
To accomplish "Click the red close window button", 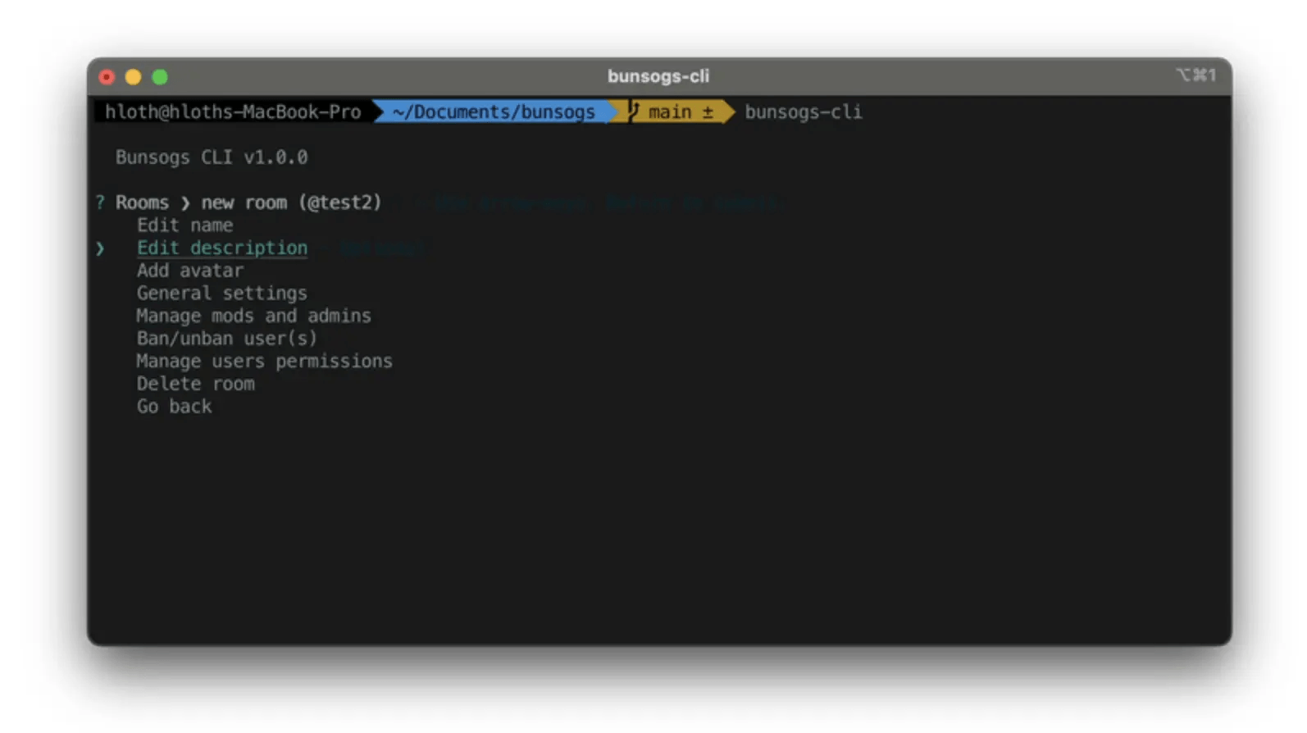I will pos(107,77).
